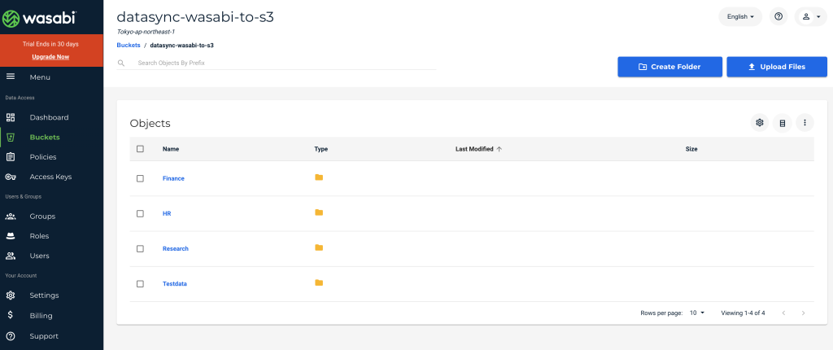Click the Create Folder button

[670, 67]
